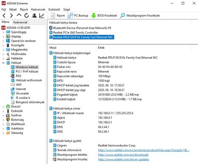Click the Back navigation arrow
The width and height of the screenshot is (198, 164).
[x=4, y=16]
